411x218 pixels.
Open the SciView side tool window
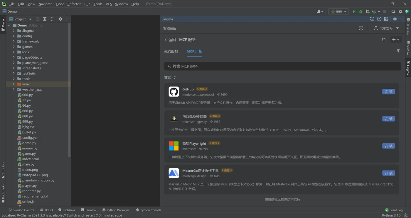point(408,48)
